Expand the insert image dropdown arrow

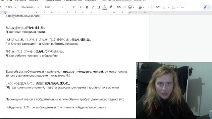[133, 7]
